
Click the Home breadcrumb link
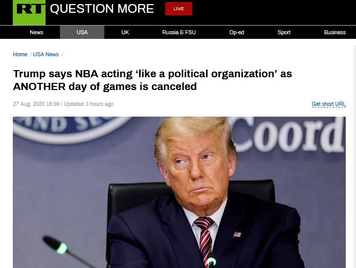coord(20,54)
